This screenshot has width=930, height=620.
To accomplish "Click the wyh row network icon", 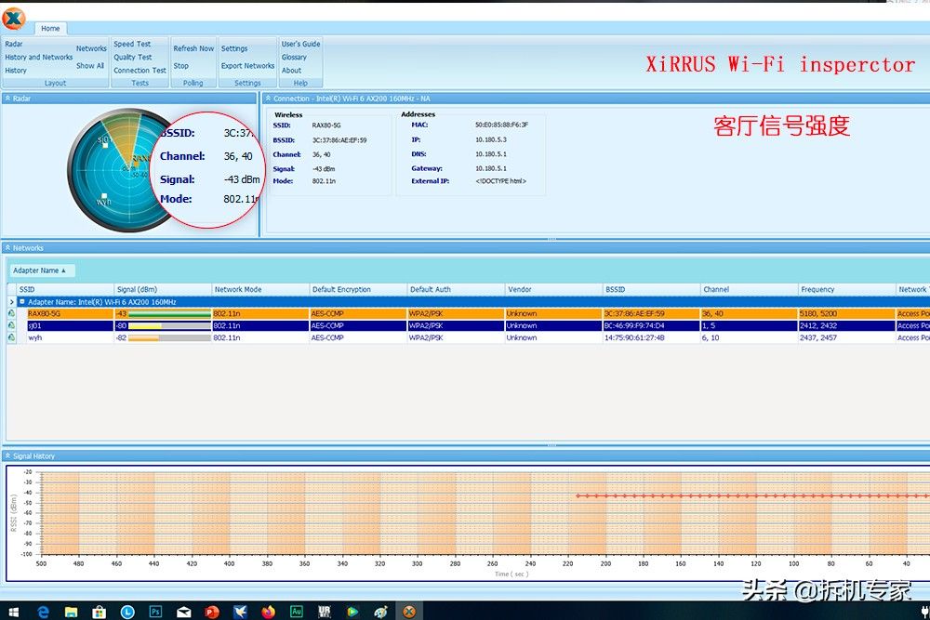I will point(11,338).
